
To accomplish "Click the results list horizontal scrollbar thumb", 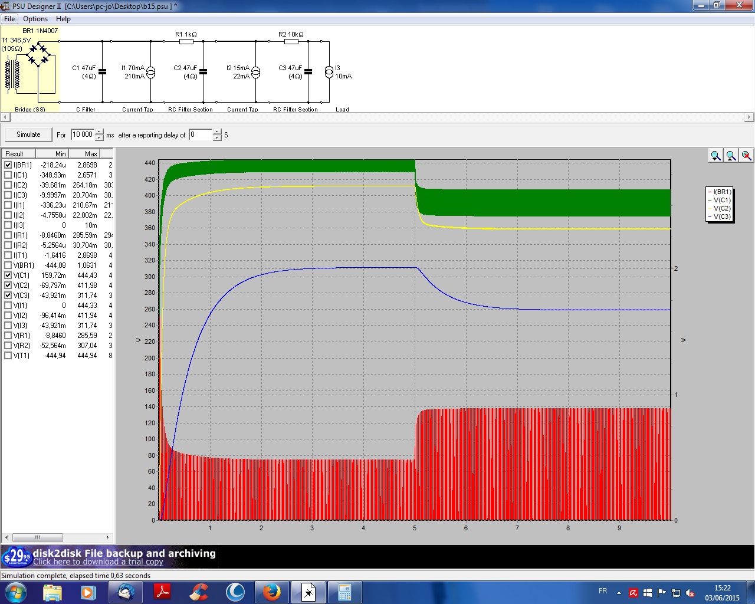I will tap(38, 537).
